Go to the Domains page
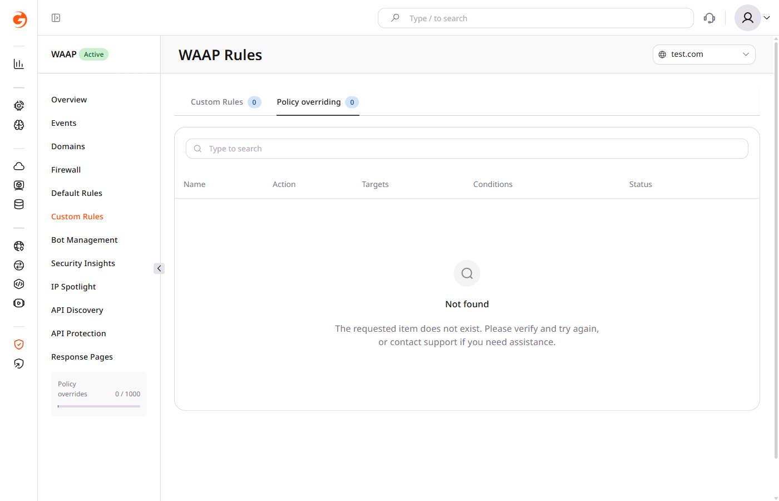Viewport: 779px width, 501px height. coord(68,146)
